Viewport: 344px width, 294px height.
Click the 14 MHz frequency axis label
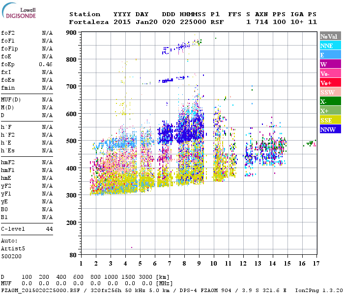pyautogui.click(x=272, y=264)
